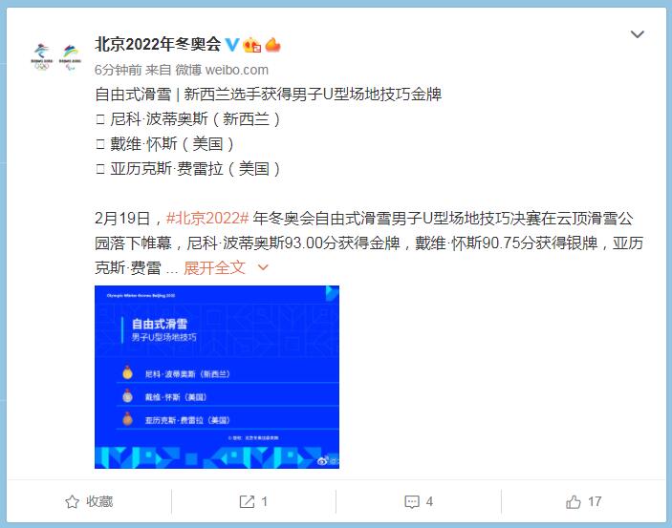Viewport: 672px width, 528px height.
Task: Open the medal results image thumbnail
Action: 217,377
